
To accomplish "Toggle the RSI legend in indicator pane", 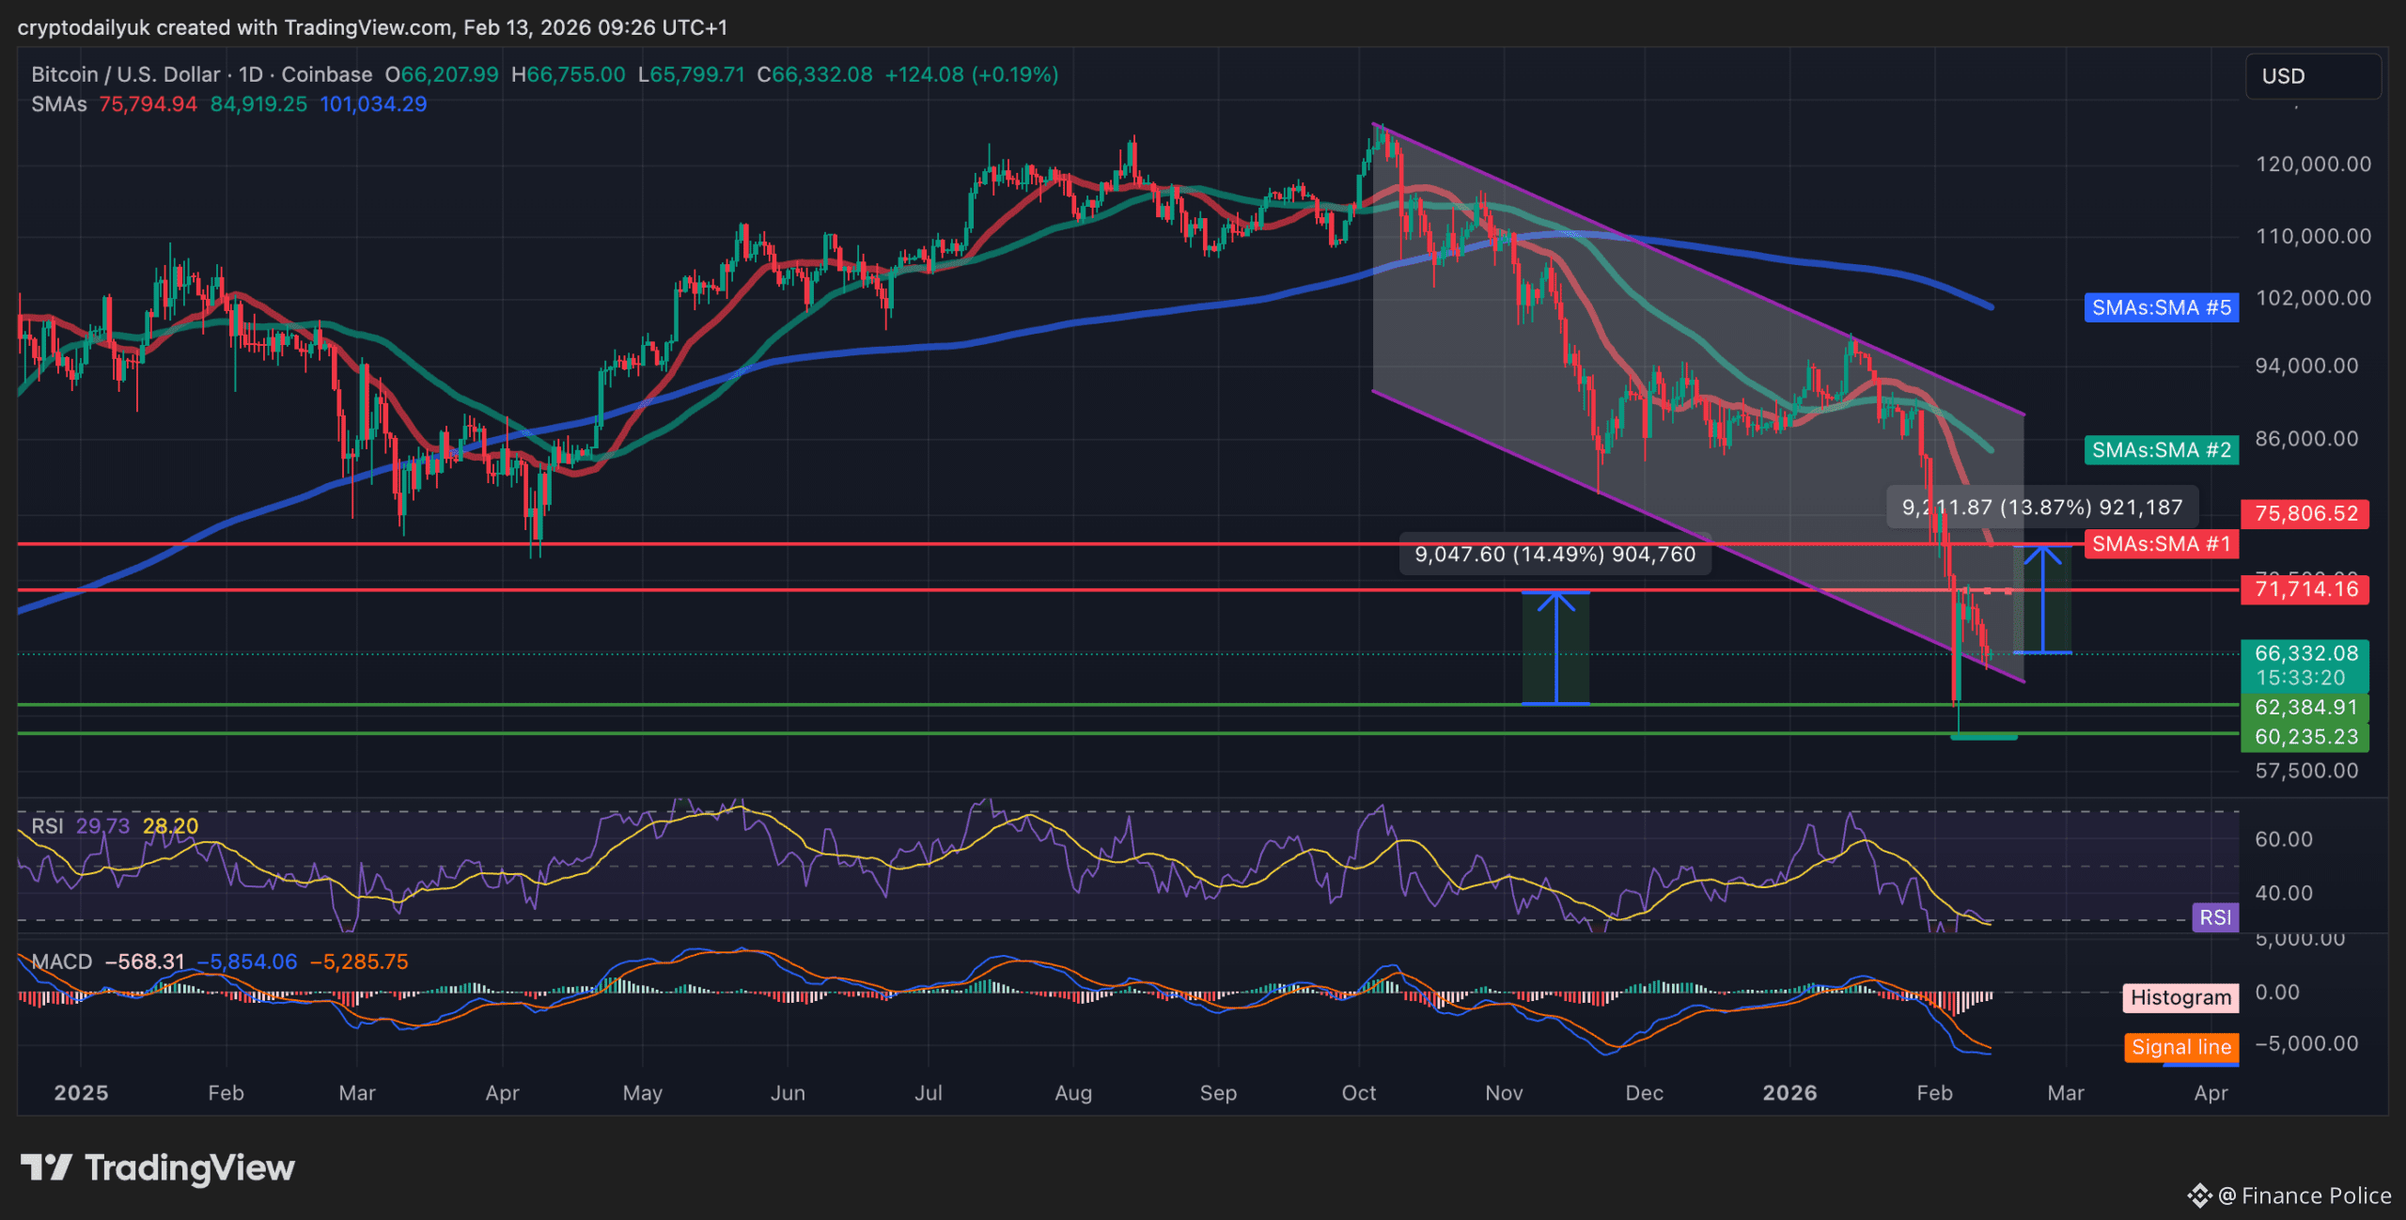I will 47,826.
